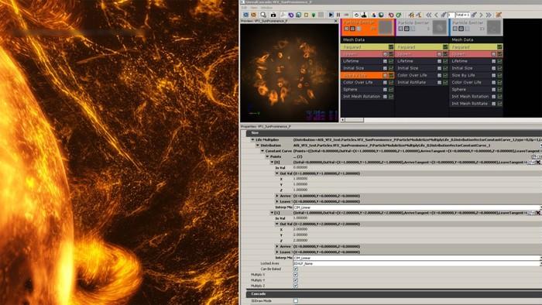Click the Undo toolbar icon
The height and width of the screenshot is (305, 542).
[391, 15]
